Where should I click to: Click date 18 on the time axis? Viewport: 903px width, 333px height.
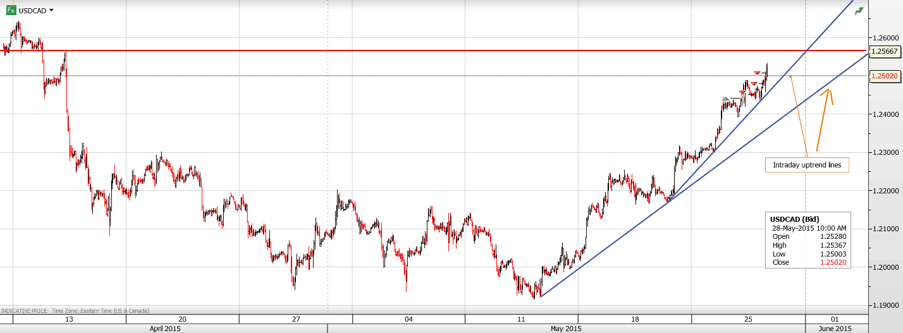[635, 319]
